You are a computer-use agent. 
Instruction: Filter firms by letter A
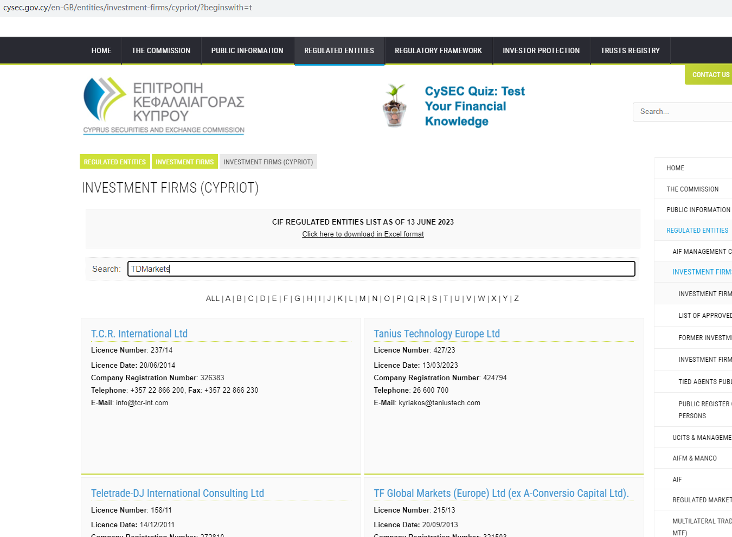click(x=228, y=298)
